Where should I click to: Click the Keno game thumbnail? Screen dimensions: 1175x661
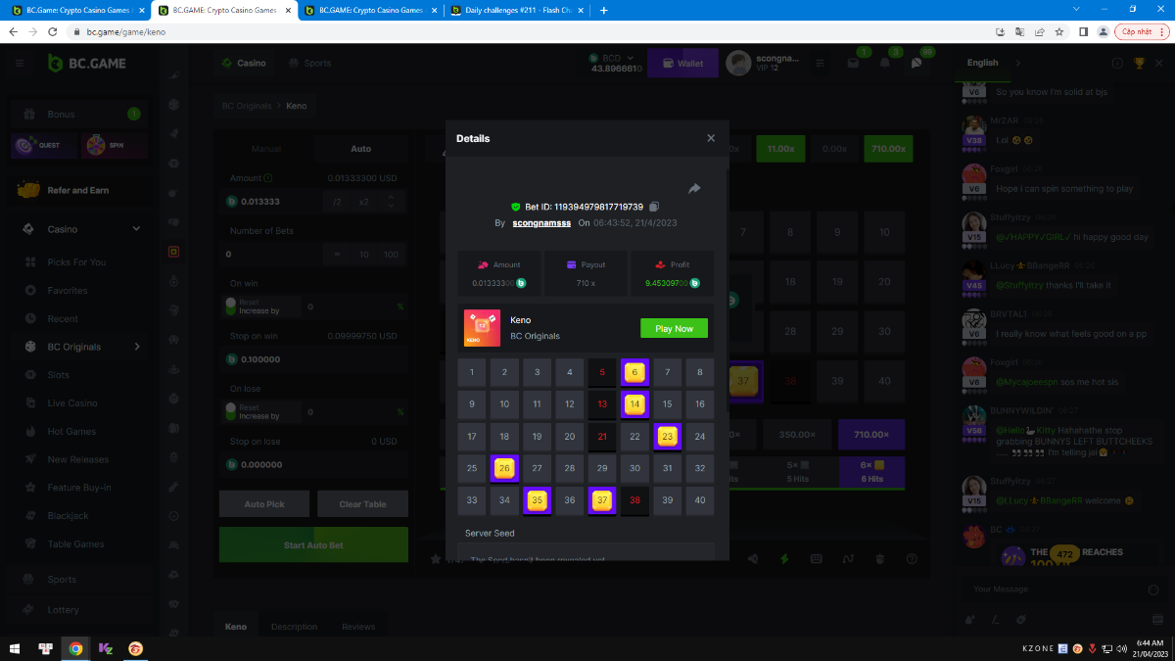click(482, 329)
